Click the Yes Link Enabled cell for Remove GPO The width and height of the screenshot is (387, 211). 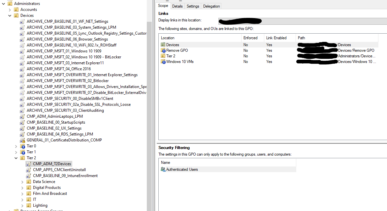[x=269, y=50]
